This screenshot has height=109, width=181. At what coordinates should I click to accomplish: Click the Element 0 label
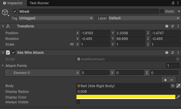(x=22, y=73)
